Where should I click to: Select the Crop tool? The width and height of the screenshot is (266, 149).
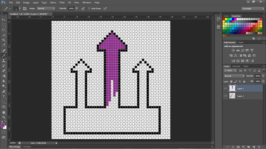4,40
